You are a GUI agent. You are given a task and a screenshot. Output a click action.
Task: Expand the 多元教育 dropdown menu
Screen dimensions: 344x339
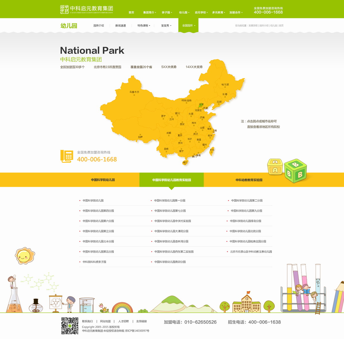pos(218,13)
